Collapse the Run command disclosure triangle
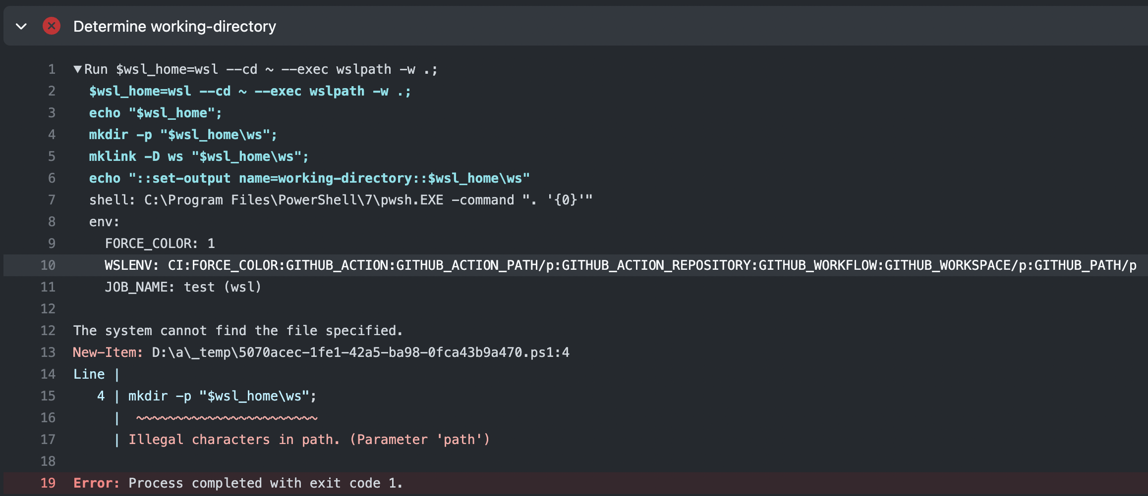This screenshot has width=1148, height=496. coord(77,69)
